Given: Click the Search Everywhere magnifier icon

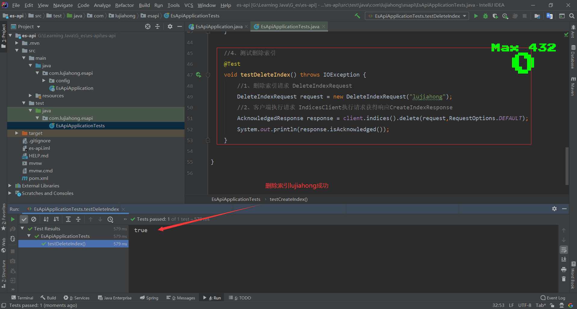Looking at the screenshot, I should point(572,16).
